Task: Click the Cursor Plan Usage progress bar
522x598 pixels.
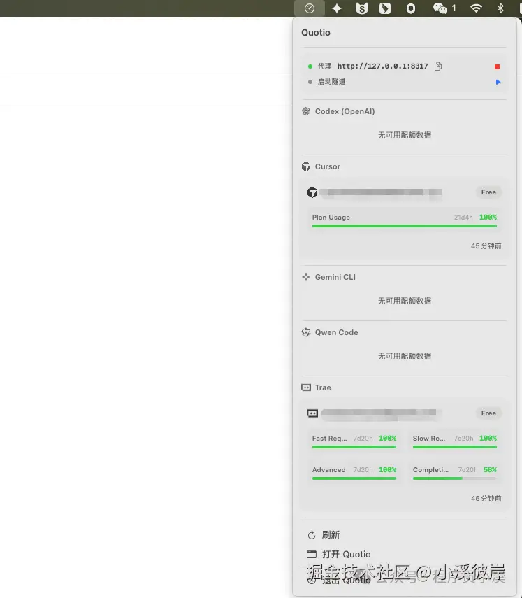Action: click(x=405, y=226)
